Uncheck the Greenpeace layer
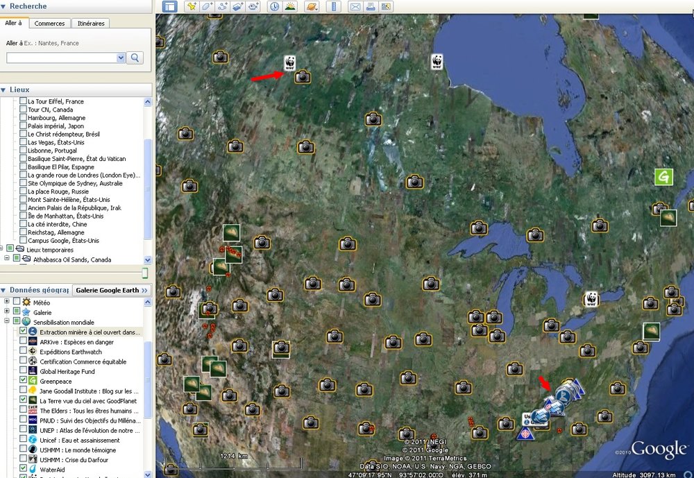The image size is (694, 478). point(23,380)
